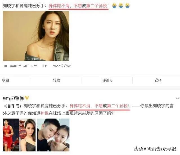Click the blurred username of second post
180x155 pixels.
(x=13, y=98)
